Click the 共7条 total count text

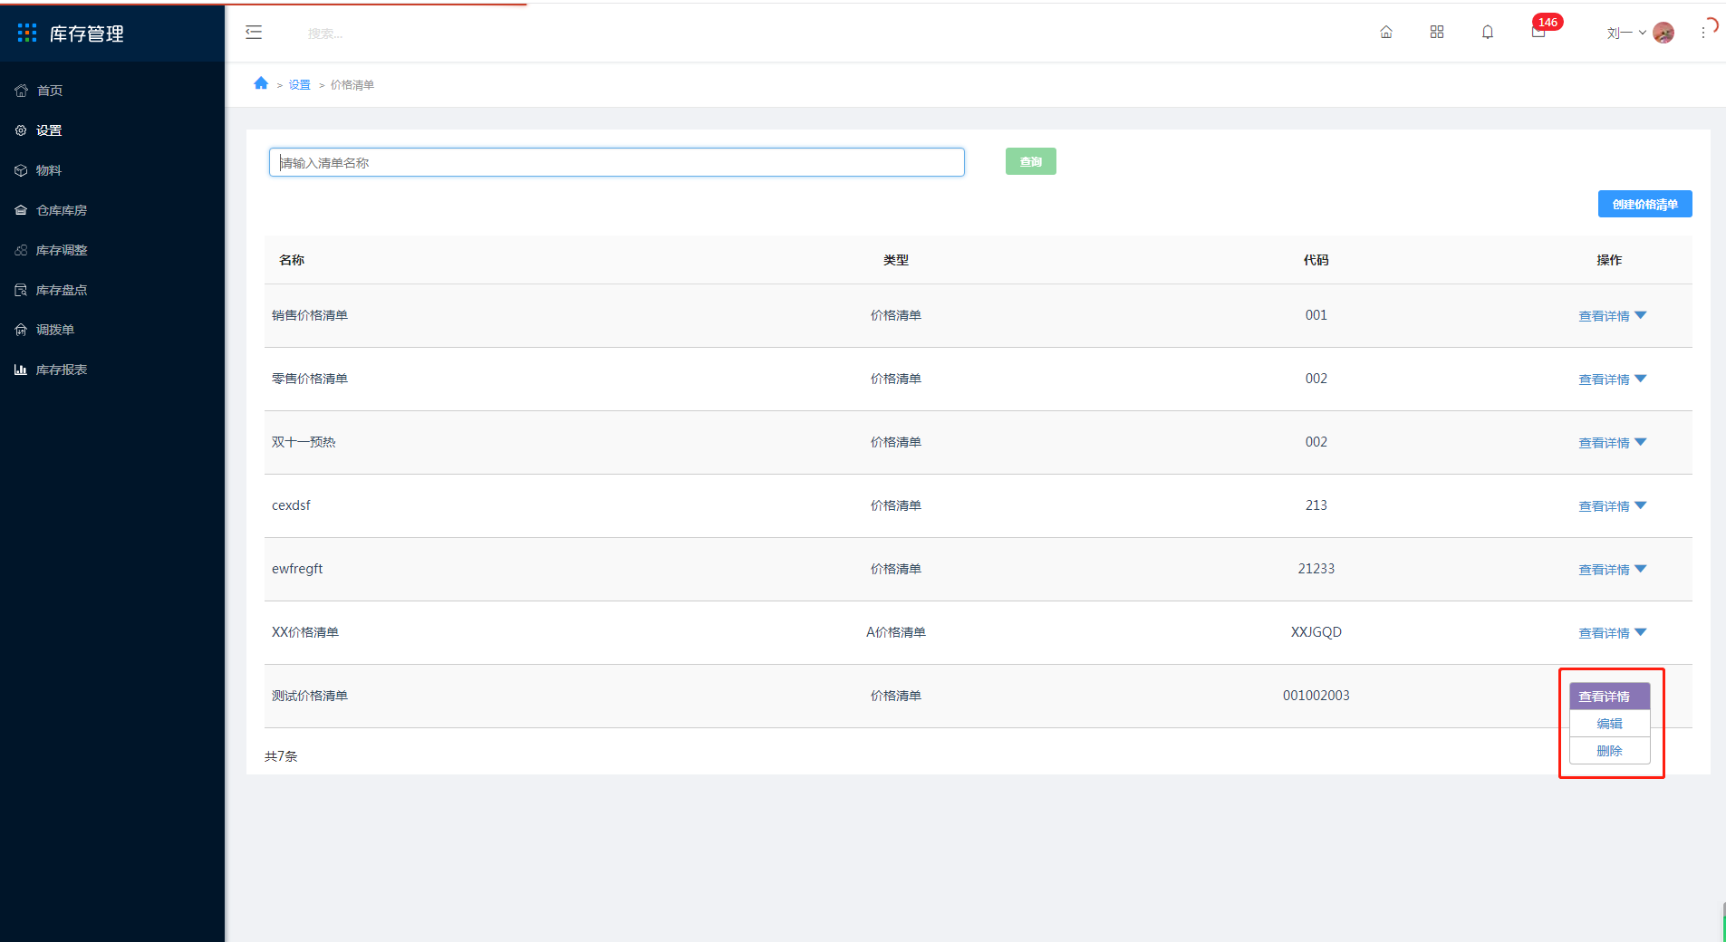[x=281, y=756]
